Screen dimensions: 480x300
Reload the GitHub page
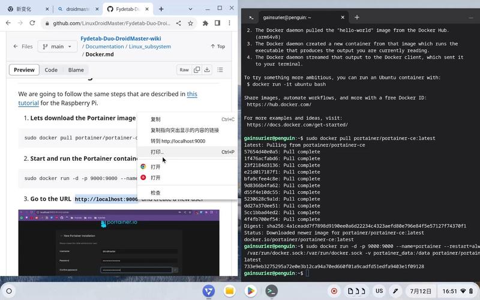32,23
